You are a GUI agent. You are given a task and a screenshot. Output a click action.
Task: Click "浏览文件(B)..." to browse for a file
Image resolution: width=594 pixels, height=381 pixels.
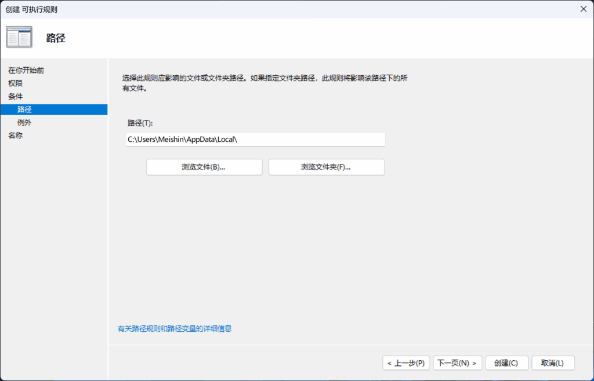(204, 167)
